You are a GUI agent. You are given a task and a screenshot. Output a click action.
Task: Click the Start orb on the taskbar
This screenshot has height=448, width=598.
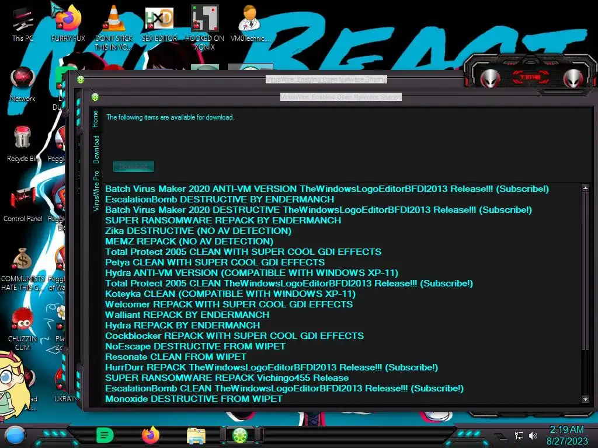tap(15, 436)
